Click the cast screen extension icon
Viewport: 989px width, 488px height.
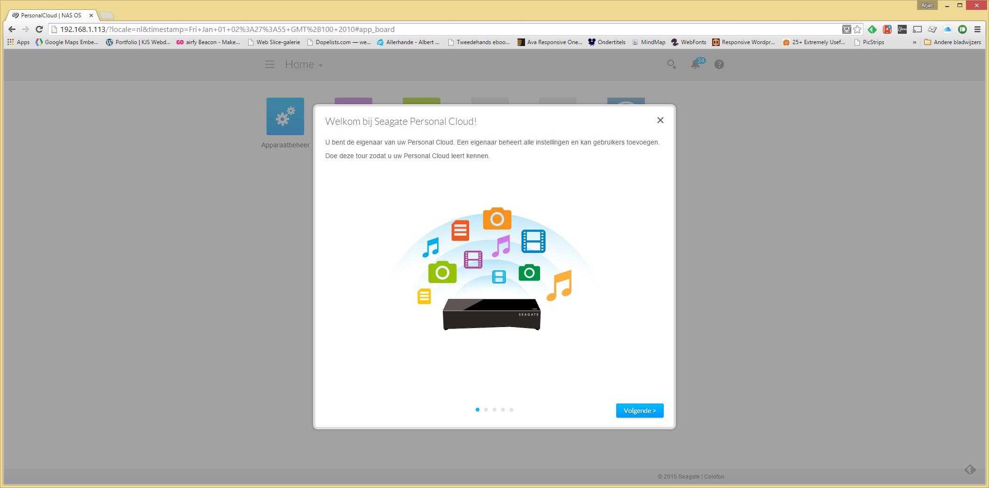coord(917,29)
